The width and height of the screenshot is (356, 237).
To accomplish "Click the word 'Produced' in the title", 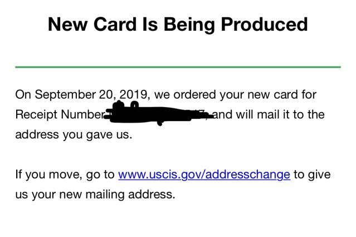I will coord(264,25).
